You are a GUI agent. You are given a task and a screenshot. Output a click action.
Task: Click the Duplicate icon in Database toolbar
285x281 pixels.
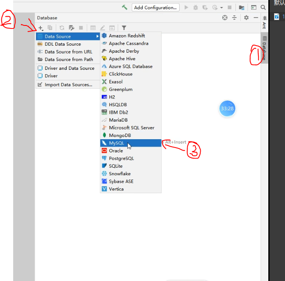click(x=50, y=28)
